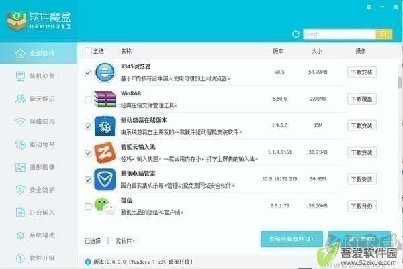Click the document icon next to 办公输入
Viewport: 403px width, 269px height.
click(20, 213)
